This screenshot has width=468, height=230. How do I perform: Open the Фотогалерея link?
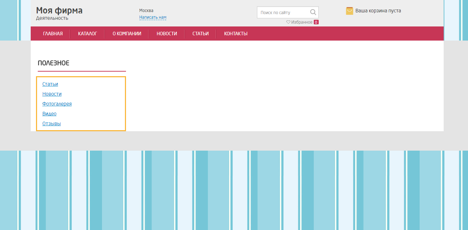tap(57, 104)
